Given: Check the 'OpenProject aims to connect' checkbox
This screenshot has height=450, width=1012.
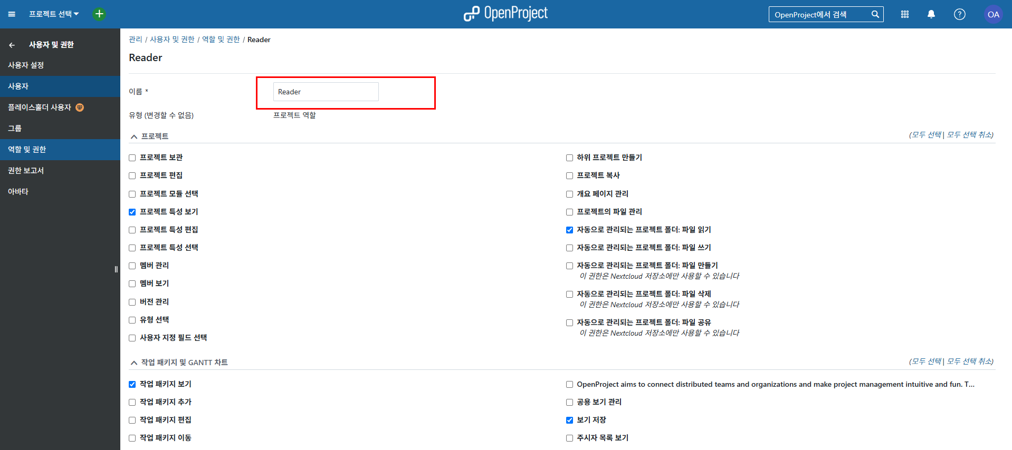Looking at the screenshot, I should pos(569,385).
